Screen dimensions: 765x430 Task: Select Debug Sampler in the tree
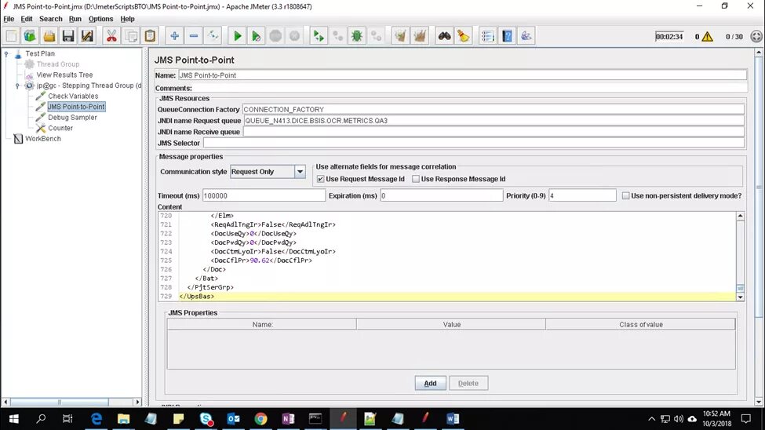coord(72,118)
